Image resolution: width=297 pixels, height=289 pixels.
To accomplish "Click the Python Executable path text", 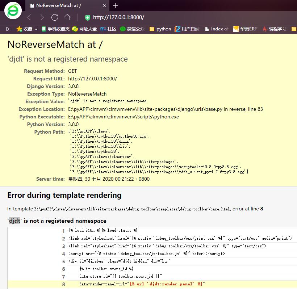I will [124, 117].
